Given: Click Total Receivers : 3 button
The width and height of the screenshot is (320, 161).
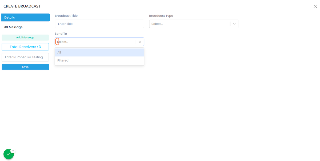Looking at the screenshot, I should pyautogui.click(x=25, y=47).
